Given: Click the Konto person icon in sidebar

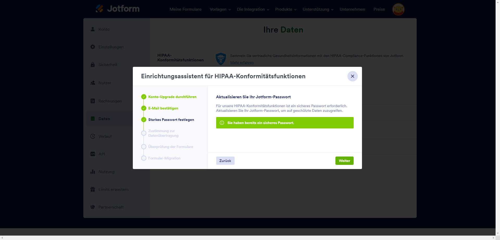Looking at the screenshot, I should [x=93, y=29].
